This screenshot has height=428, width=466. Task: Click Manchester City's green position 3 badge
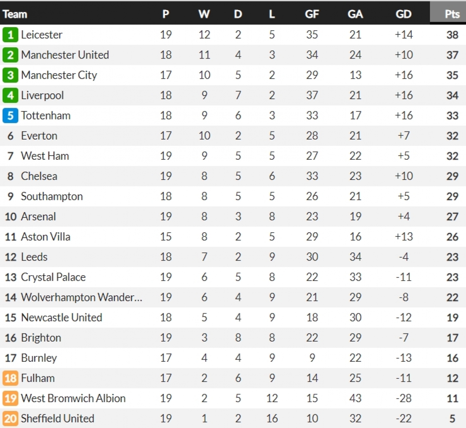pos(10,75)
